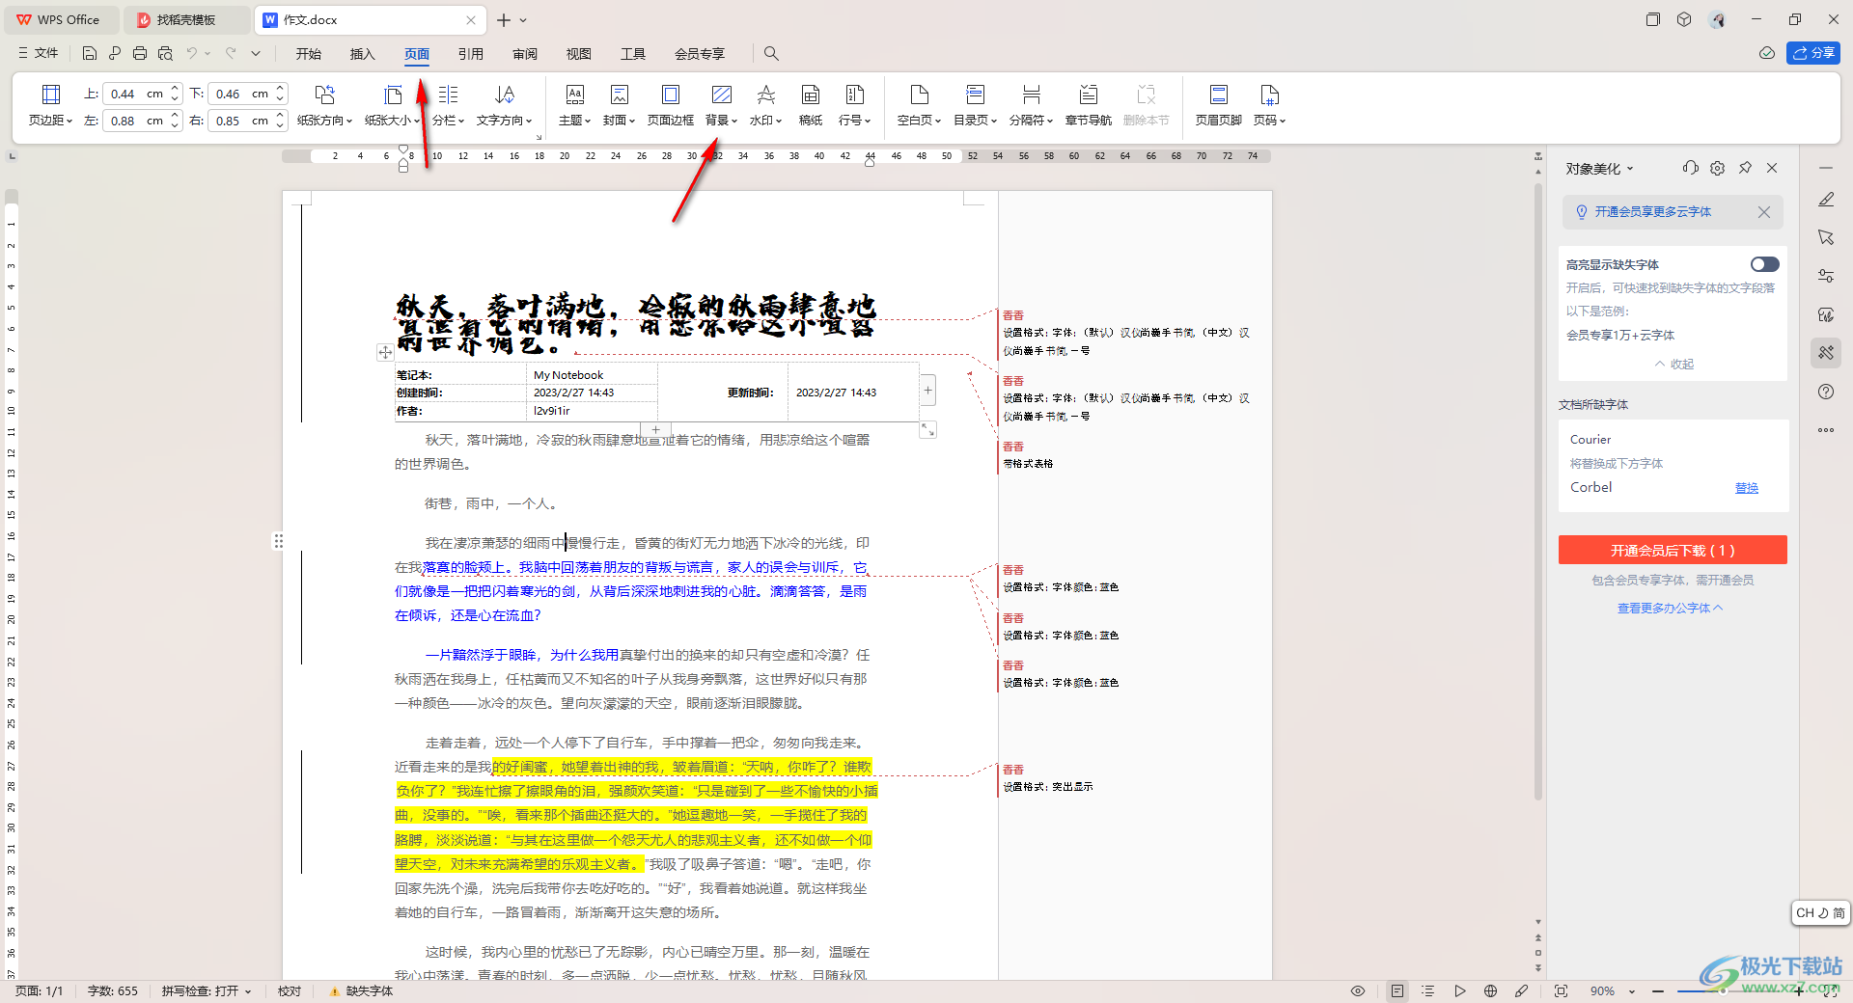1853x1003 pixels.
Task: Open the 水印 watermark options
Action: pyautogui.click(x=765, y=121)
